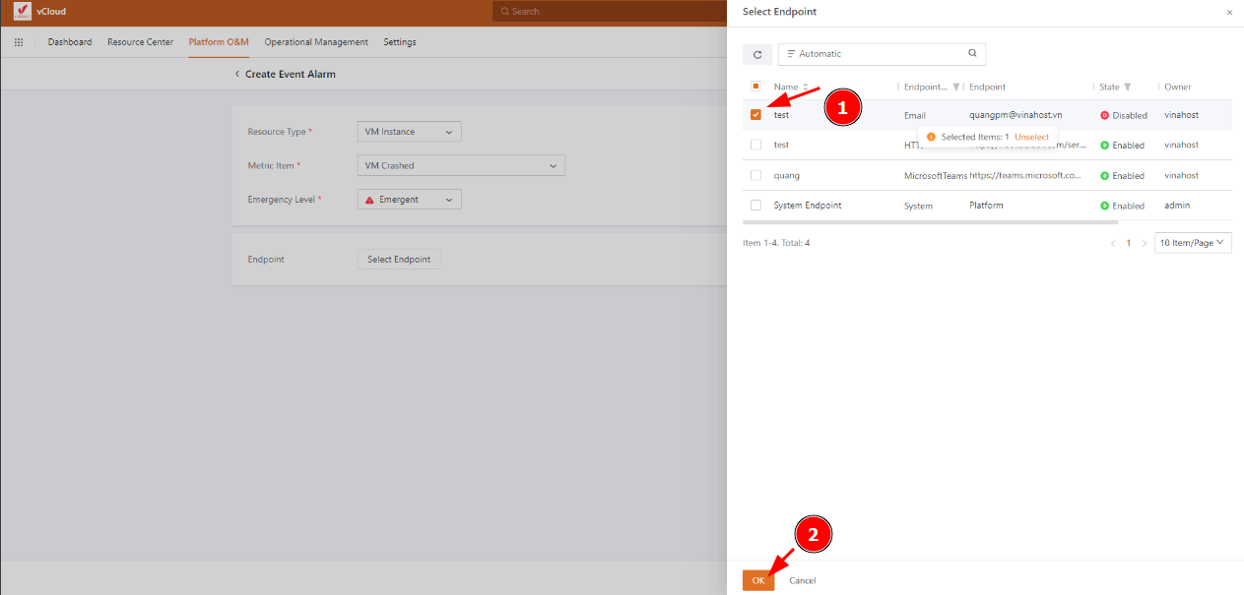Check the System Endpoint row checkbox
Viewport: 1244px width, 595px height.
coord(755,206)
